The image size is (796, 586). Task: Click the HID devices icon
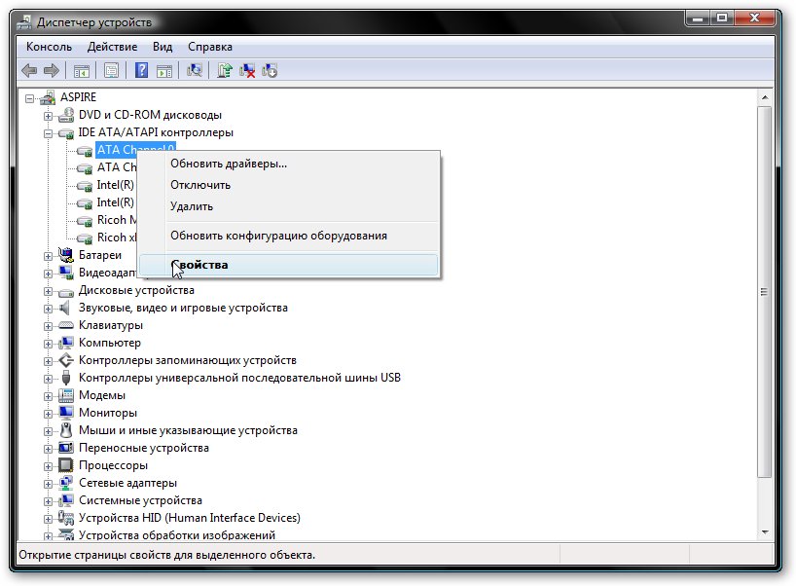point(66,518)
